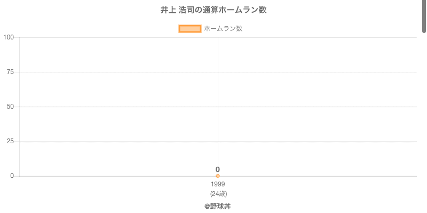
Task: Click the 100 y-axis tick label
Action: coord(9,37)
